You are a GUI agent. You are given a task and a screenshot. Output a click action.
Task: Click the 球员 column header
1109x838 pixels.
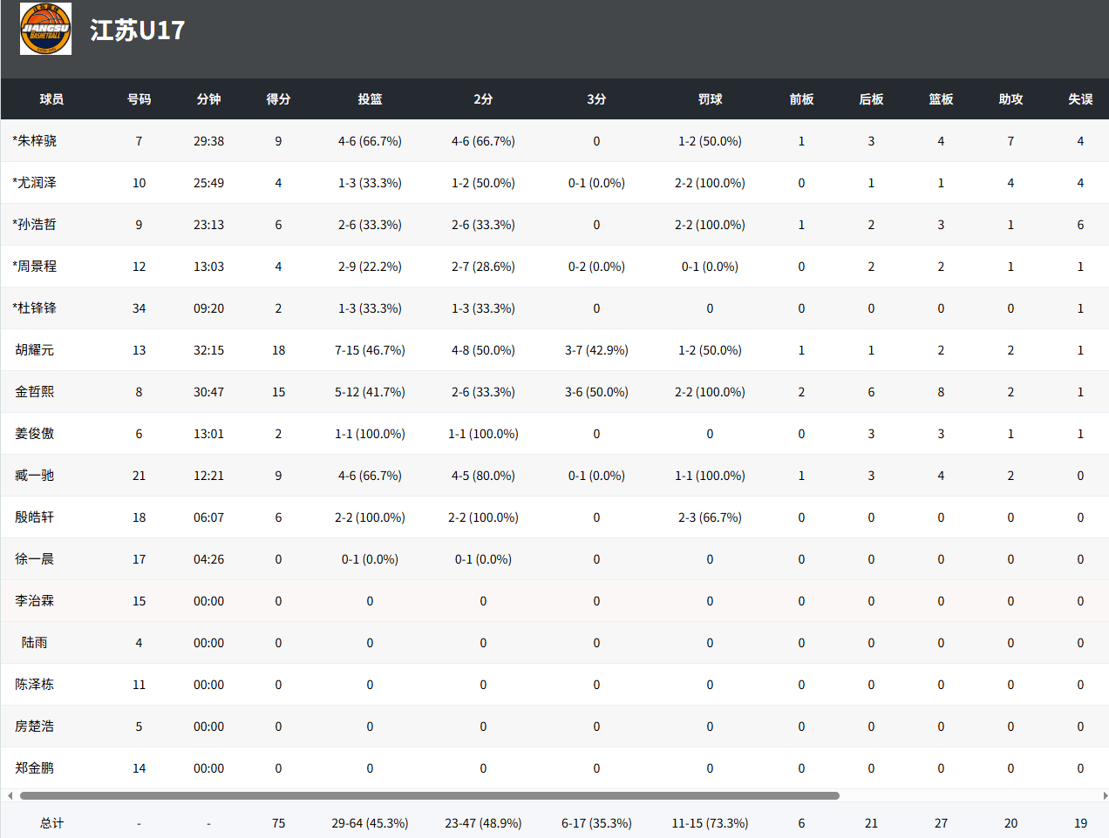pos(51,99)
